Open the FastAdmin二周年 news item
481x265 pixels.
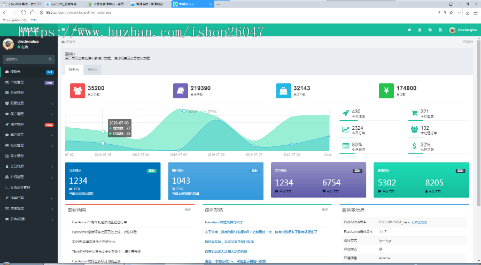coord(99,222)
